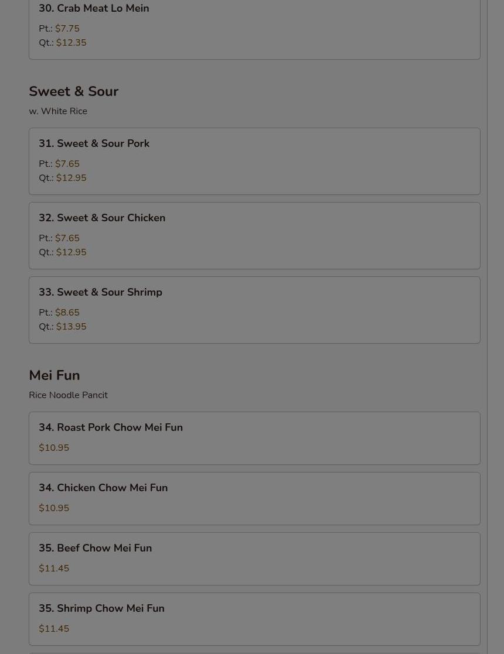Select Roast Pork Chow Mei Fun item

254,438
